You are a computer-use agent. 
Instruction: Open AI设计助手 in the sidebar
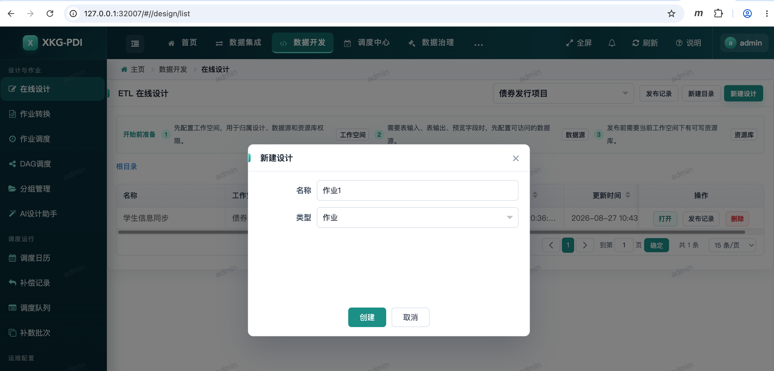(53, 214)
